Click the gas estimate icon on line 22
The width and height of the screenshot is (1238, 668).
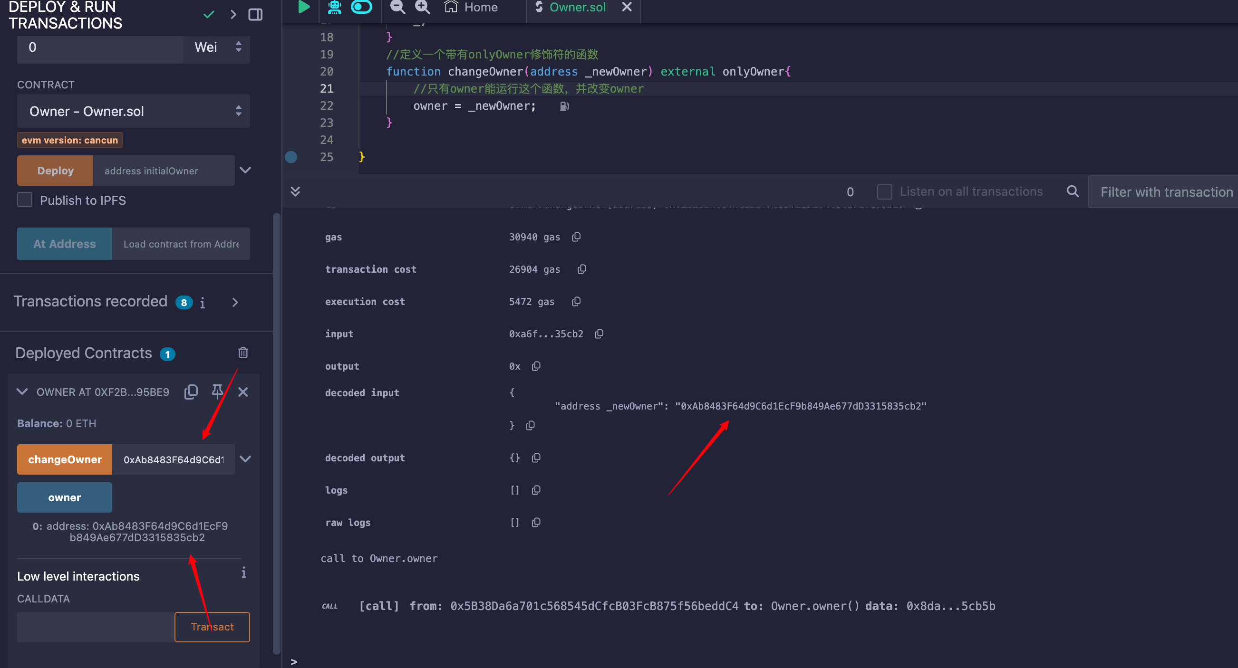coord(565,106)
